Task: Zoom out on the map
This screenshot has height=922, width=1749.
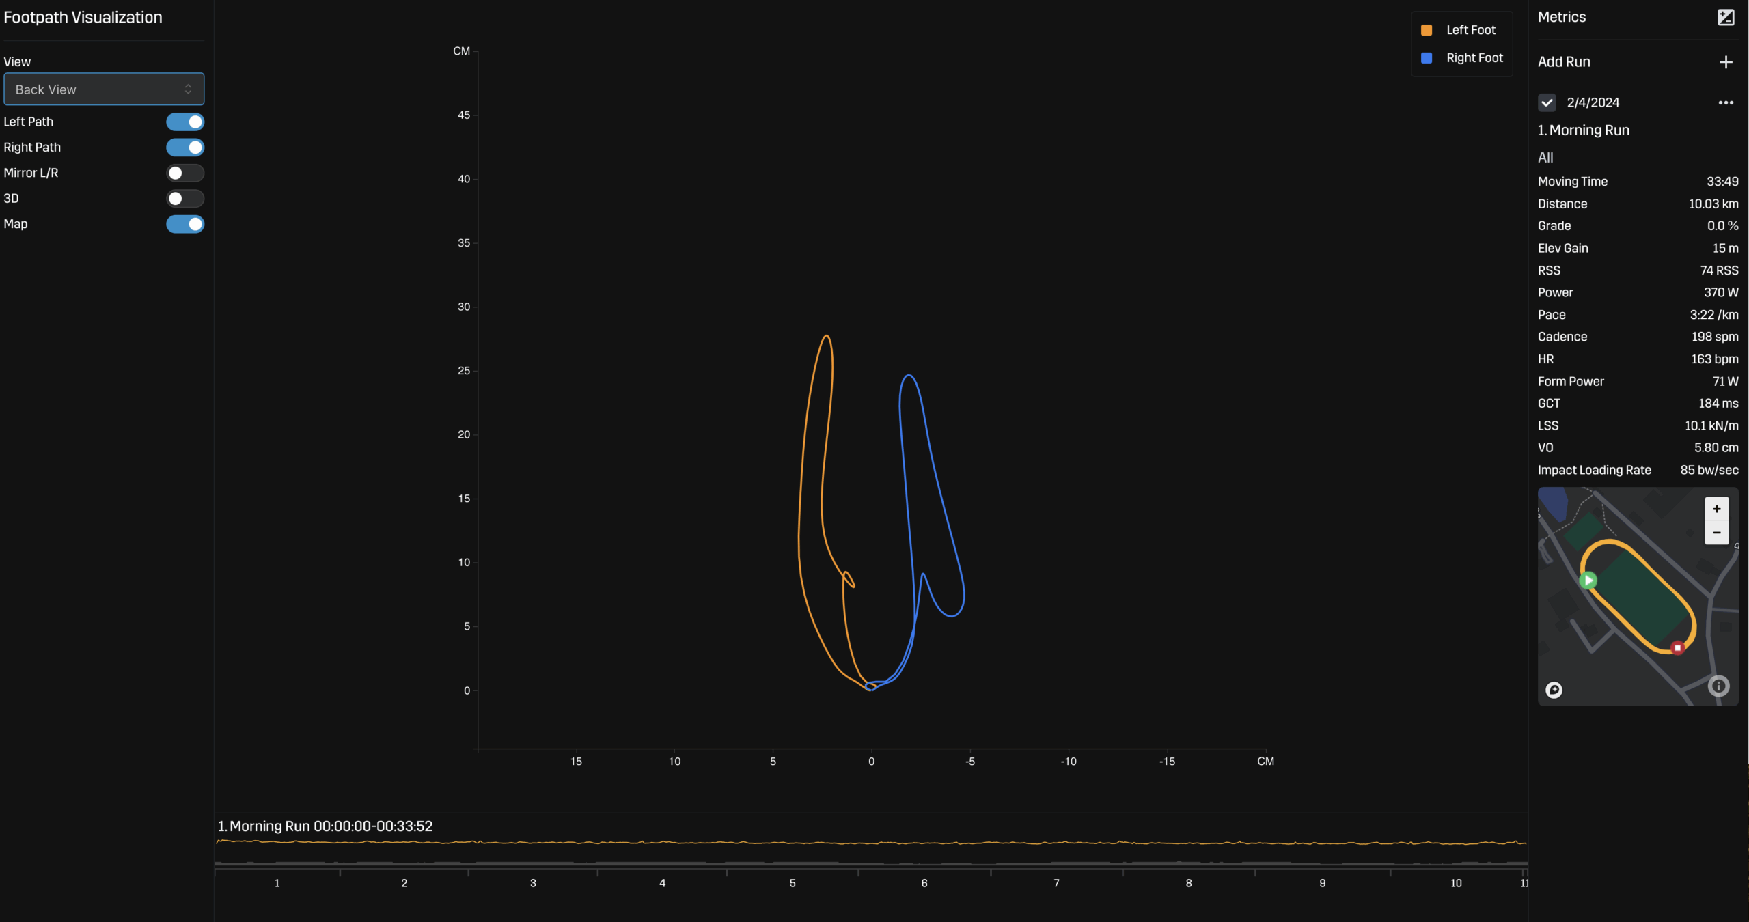Action: tap(1716, 533)
